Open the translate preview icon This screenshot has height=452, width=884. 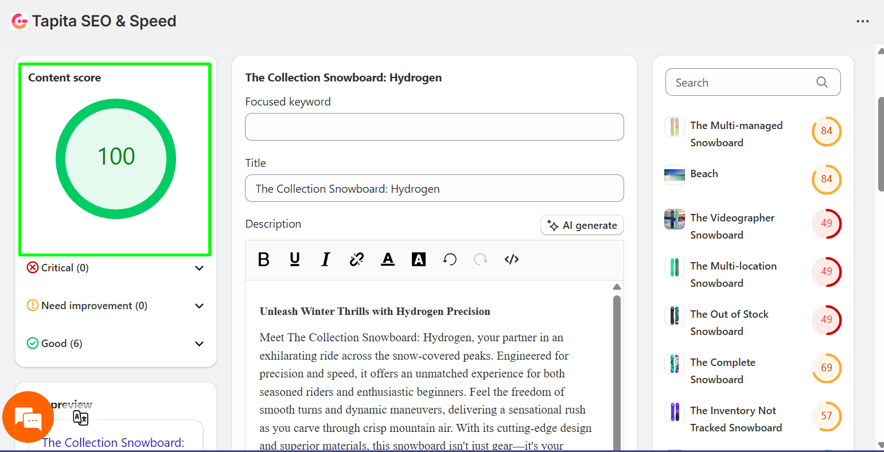click(x=81, y=418)
